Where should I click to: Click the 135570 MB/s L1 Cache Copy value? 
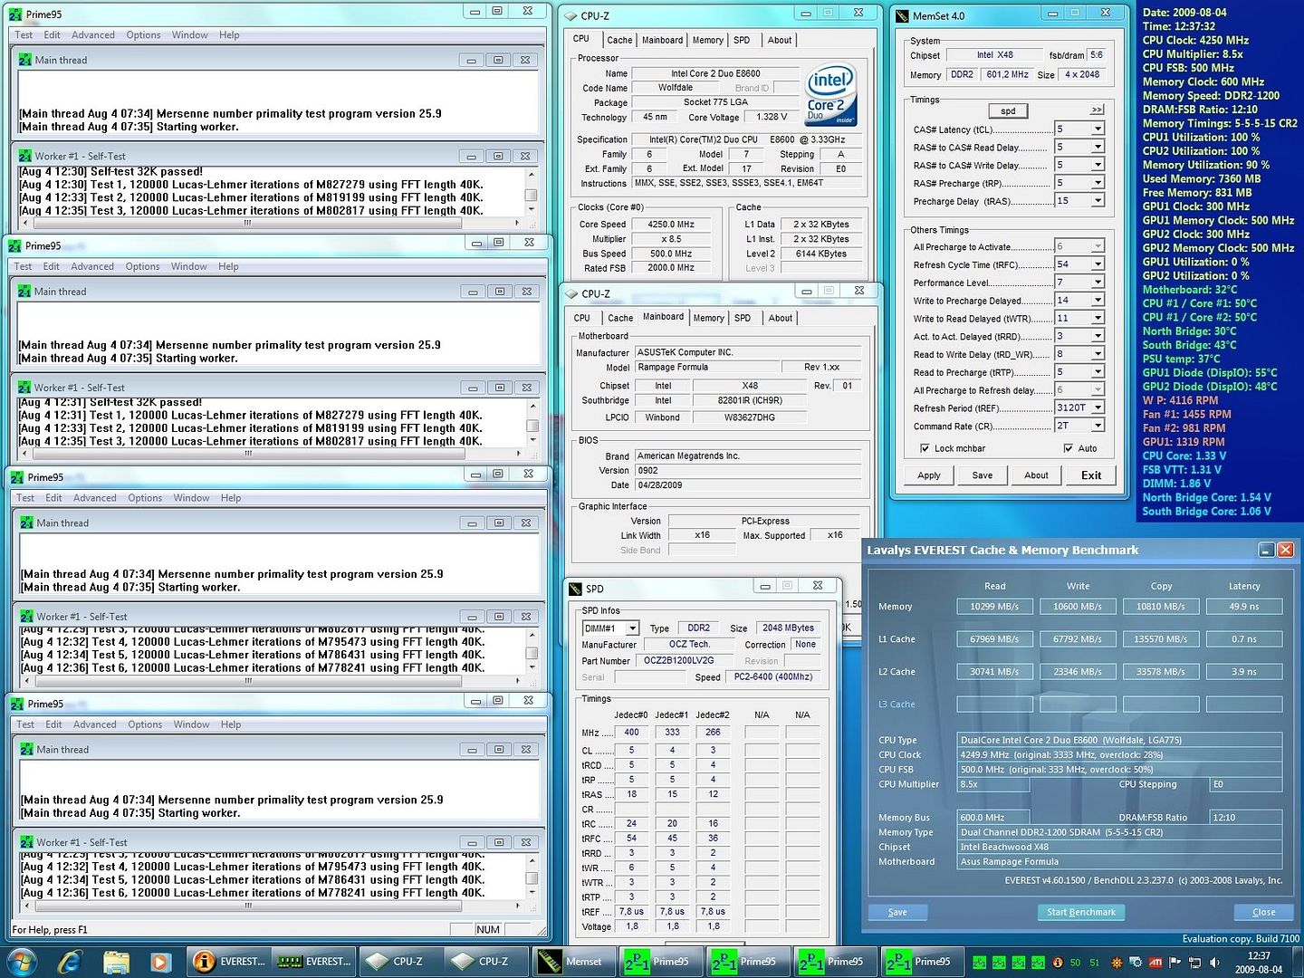pos(1161,639)
